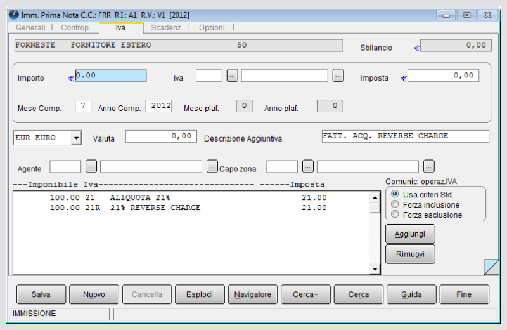The image size is (507, 330).
Task: Open lookup beside Iva description field
Action: click(x=338, y=76)
